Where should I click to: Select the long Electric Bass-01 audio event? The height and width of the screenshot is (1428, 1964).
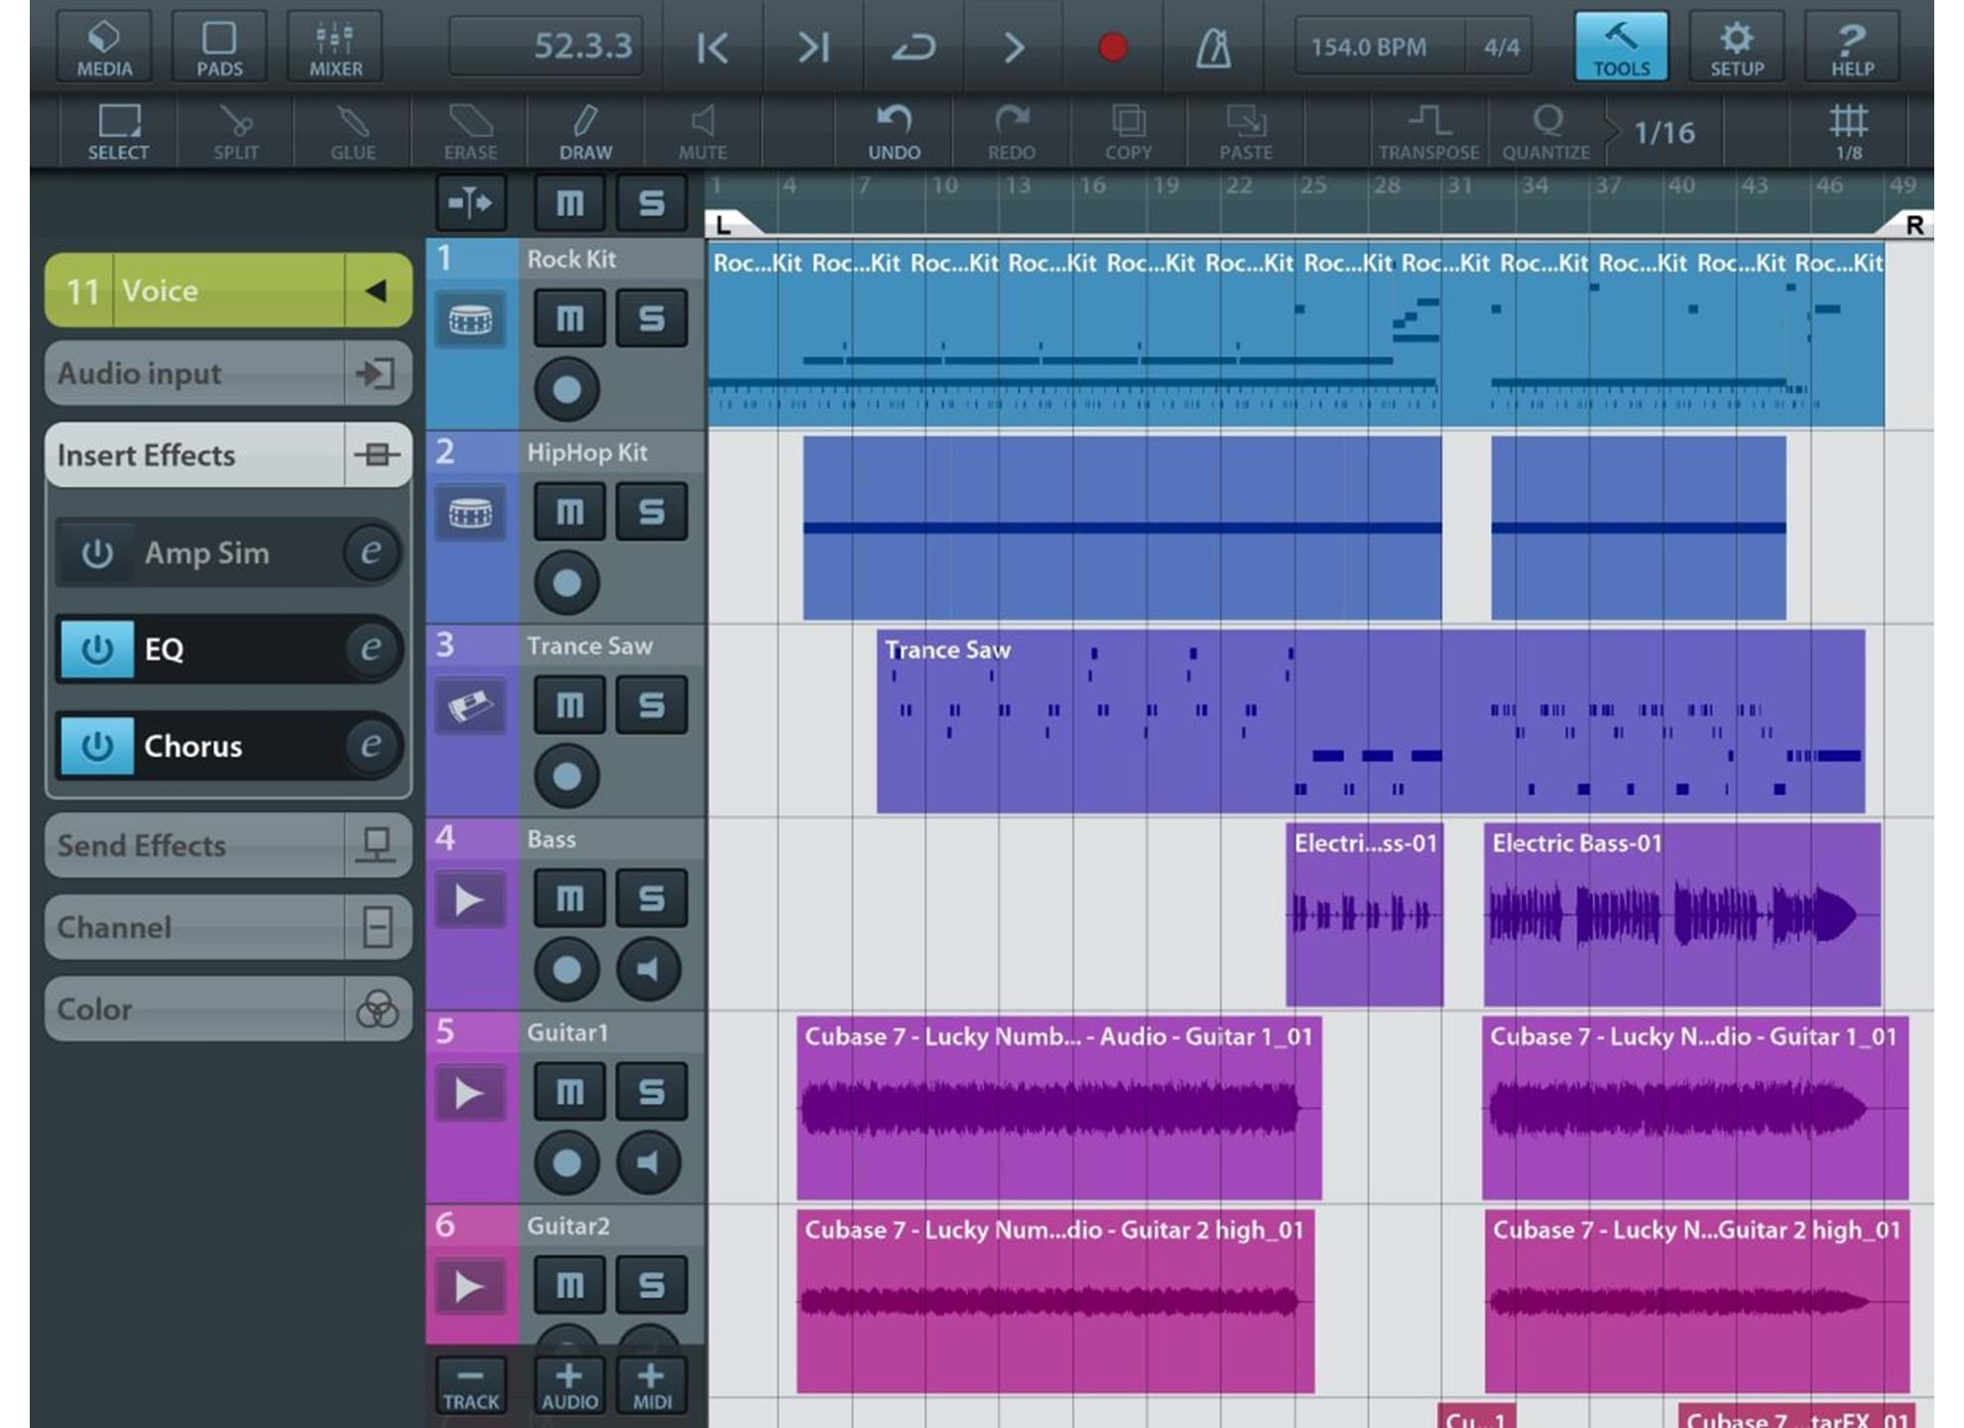point(1681,914)
